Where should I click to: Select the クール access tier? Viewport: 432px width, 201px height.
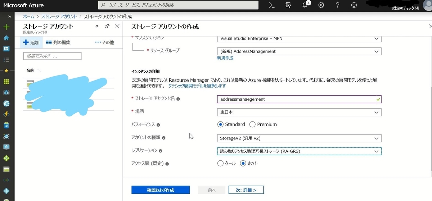220,163
